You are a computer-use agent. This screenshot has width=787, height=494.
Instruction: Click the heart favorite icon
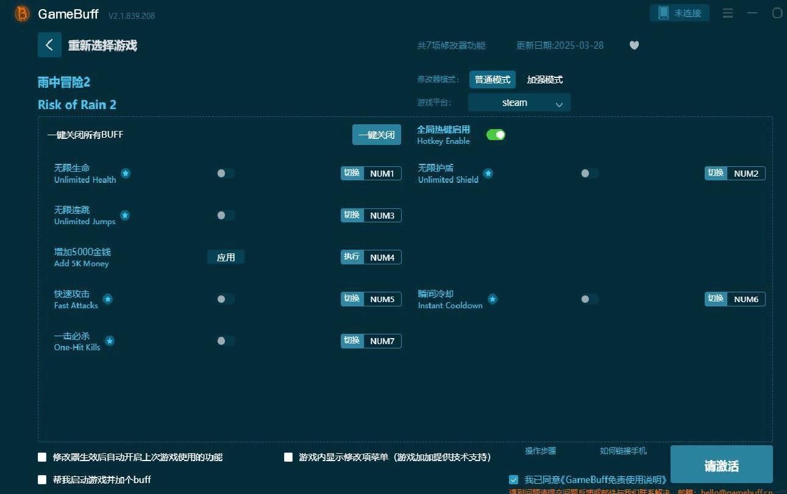(x=634, y=45)
